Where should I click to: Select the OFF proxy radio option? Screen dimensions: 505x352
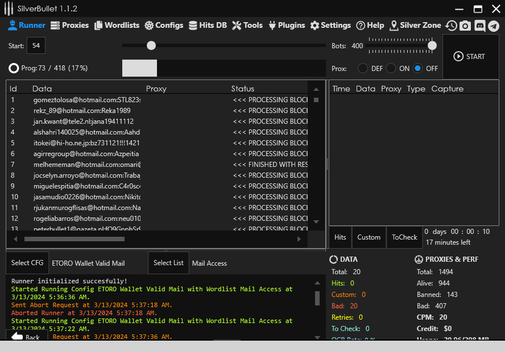pyautogui.click(x=418, y=68)
